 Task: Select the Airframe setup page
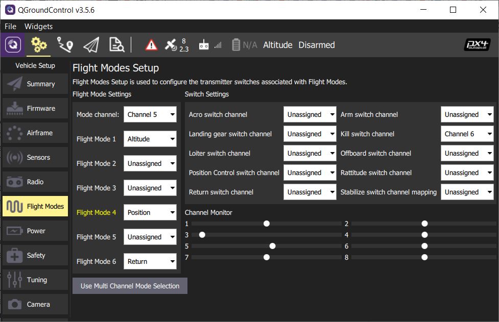(35, 133)
